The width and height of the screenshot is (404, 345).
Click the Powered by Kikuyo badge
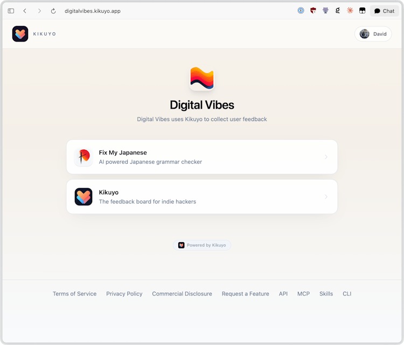tap(202, 245)
